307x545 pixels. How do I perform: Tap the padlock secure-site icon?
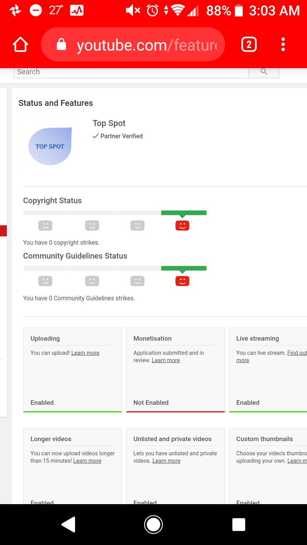point(61,45)
